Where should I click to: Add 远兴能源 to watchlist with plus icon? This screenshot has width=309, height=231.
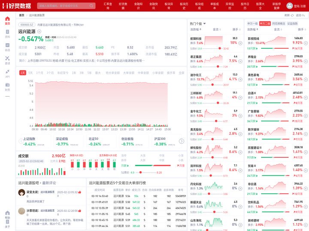tap(39, 31)
